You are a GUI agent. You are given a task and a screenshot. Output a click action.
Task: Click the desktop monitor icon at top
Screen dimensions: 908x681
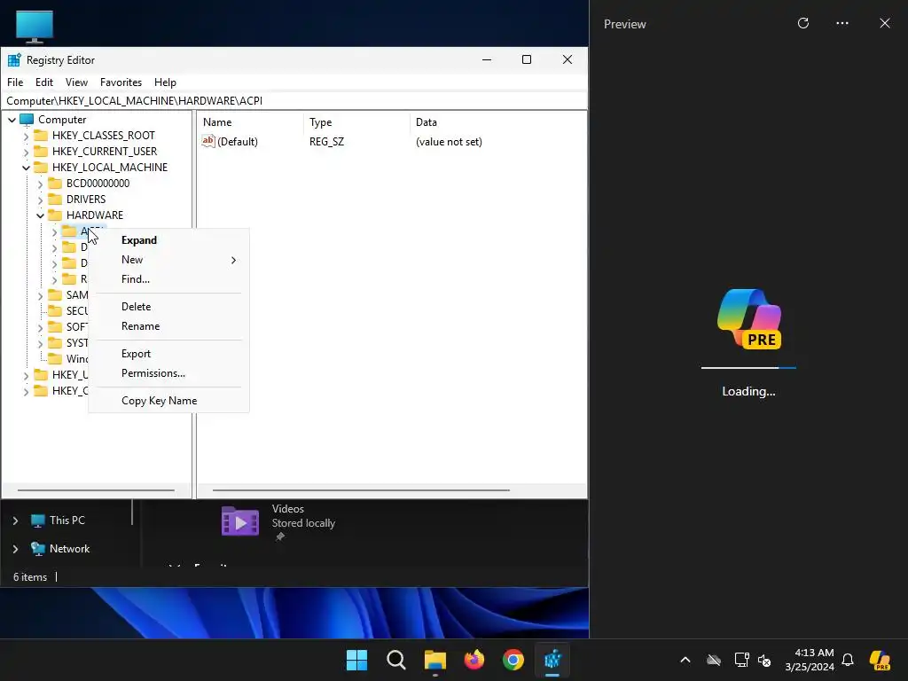[35, 27]
